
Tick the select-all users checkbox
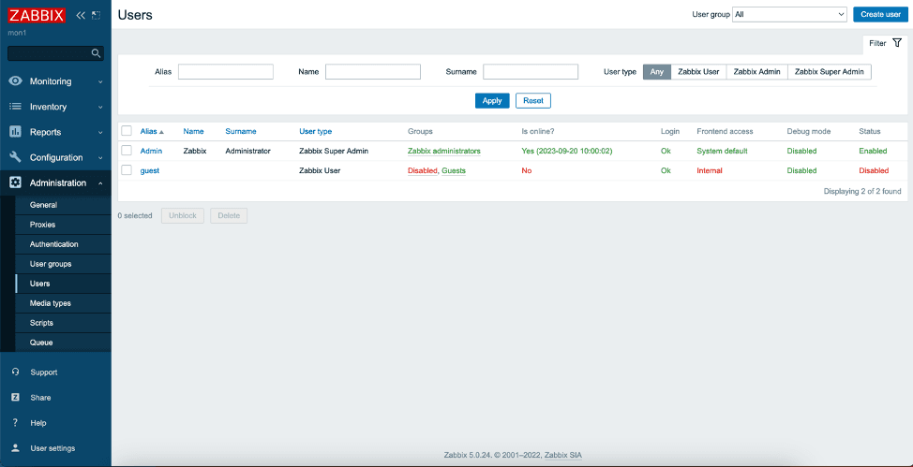[x=127, y=131]
